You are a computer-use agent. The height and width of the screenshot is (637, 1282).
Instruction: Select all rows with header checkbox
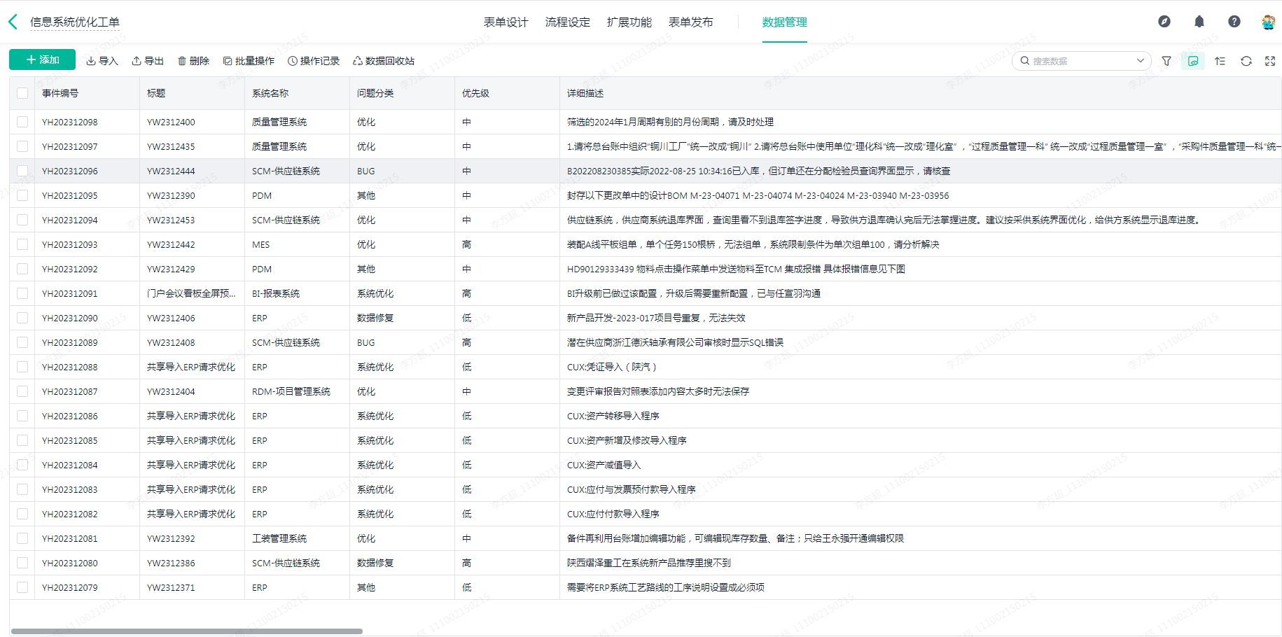[x=22, y=93]
